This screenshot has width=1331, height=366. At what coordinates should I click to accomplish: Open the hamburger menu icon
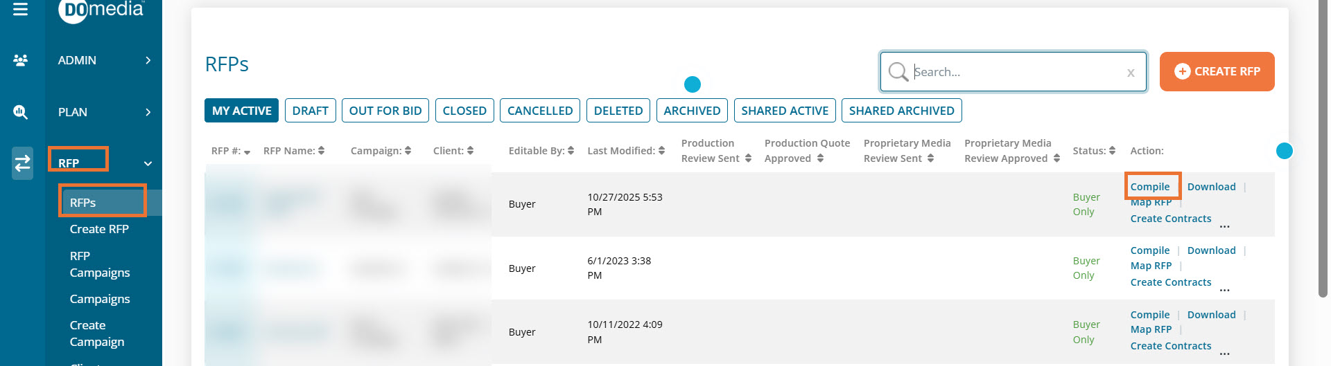[x=21, y=9]
